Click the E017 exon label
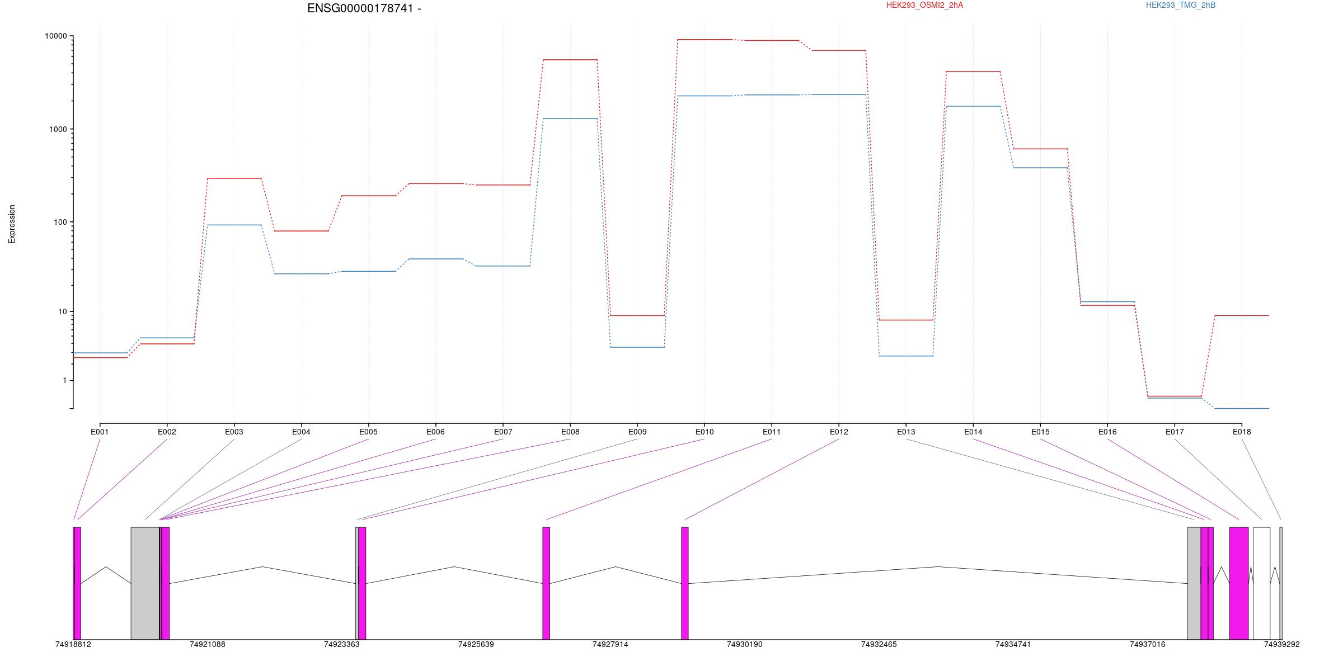 coord(1175,432)
